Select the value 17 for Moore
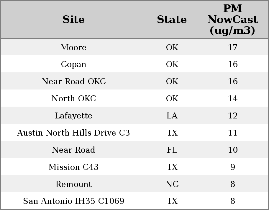 tap(232, 48)
